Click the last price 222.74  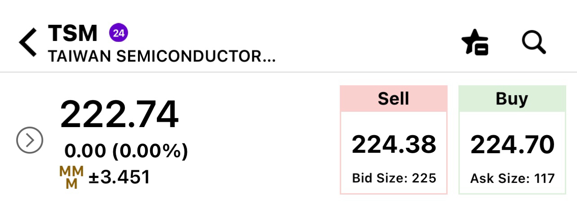(x=119, y=114)
